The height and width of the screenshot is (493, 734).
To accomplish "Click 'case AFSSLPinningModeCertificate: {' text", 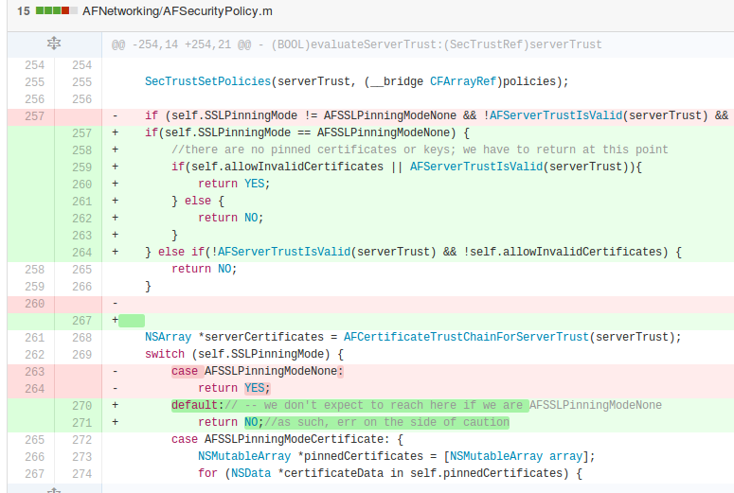I will click(x=287, y=439).
